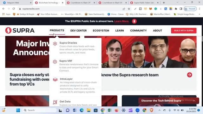Launch Excel from the taskbar
The width and height of the screenshot is (203, 114).
pyautogui.click(x=109, y=110)
